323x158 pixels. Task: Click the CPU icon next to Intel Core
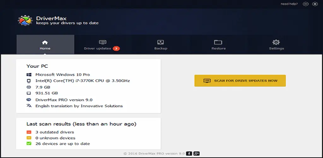[29, 81]
